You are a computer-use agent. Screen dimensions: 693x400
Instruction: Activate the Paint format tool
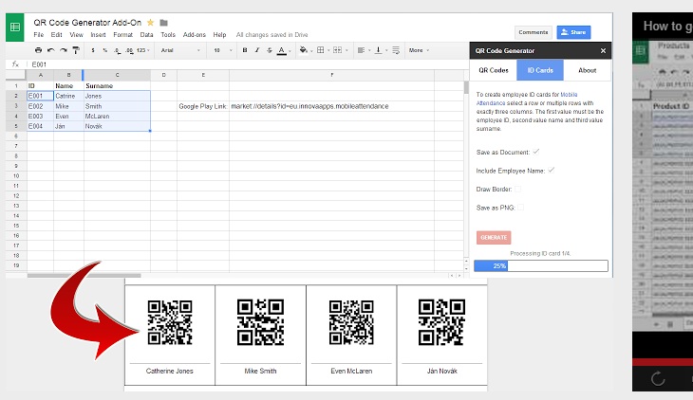(76, 50)
